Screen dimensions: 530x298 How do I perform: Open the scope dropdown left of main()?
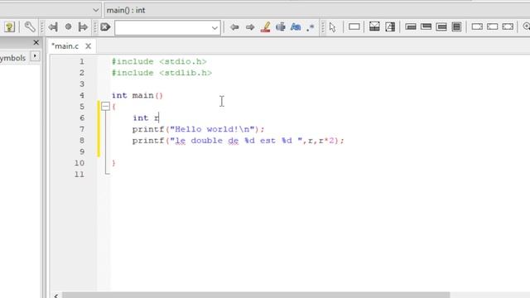click(x=96, y=10)
